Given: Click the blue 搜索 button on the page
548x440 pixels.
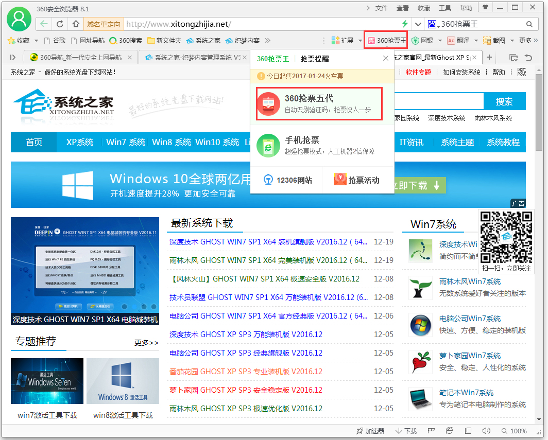Looking at the screenshot, I should (504, 101).
